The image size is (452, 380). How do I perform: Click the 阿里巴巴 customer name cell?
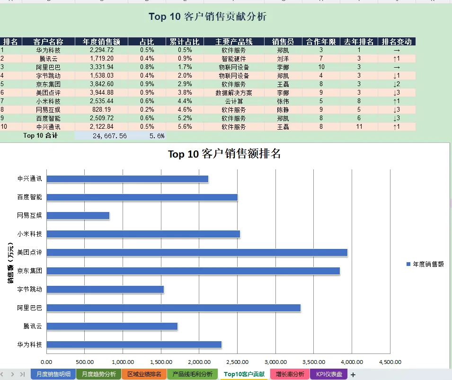tap(48, 67)
